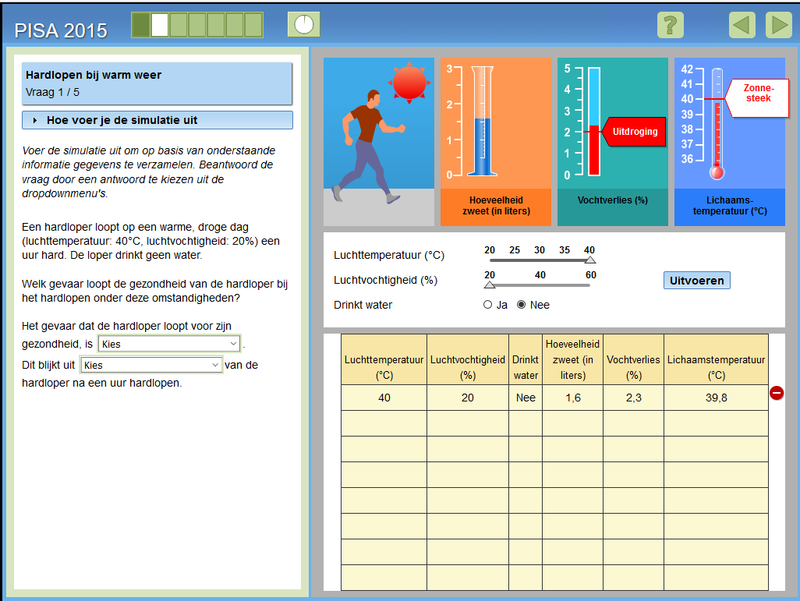Click the second progress box in header
800x601 pixels.
coord(160,25)
